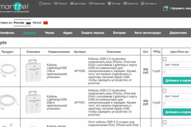Click the 390 руб wholesale price
The width and height of the screenshot is (191, 127).
point(146,71)
